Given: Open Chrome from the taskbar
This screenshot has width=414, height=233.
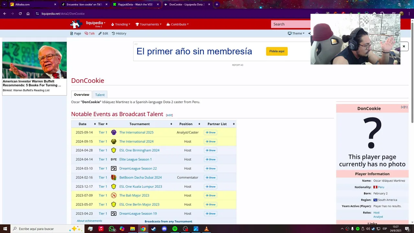Looking at the screenshot, I should point(143,229).
